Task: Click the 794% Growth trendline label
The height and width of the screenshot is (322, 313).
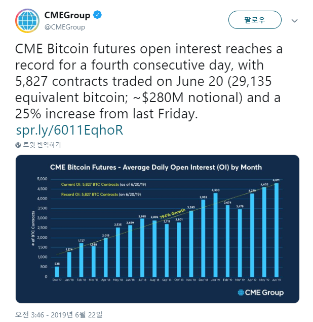Action: (173, 214)
